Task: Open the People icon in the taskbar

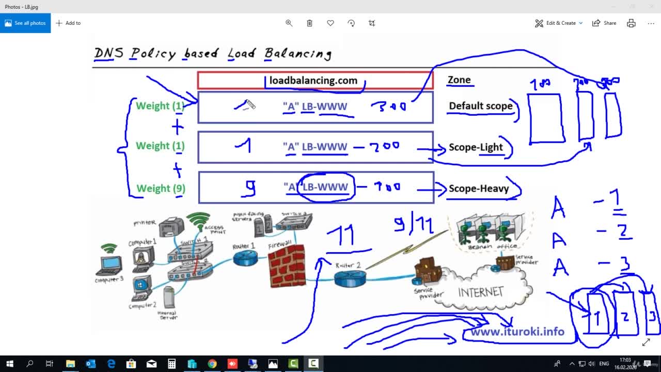Action: [x=557, y=364]
